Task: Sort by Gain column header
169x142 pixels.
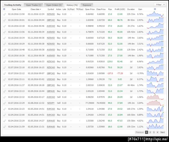Action: (140, 9)
